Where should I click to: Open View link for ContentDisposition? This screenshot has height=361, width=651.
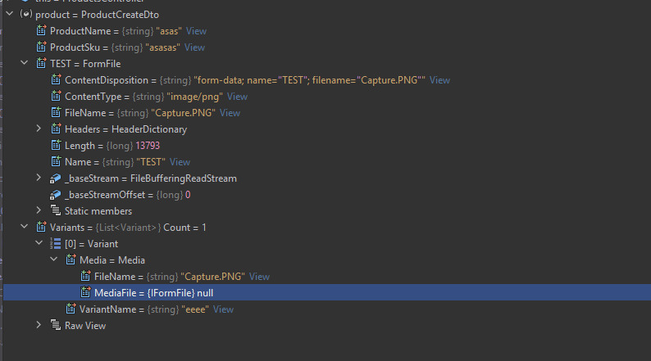click(439, 80)
